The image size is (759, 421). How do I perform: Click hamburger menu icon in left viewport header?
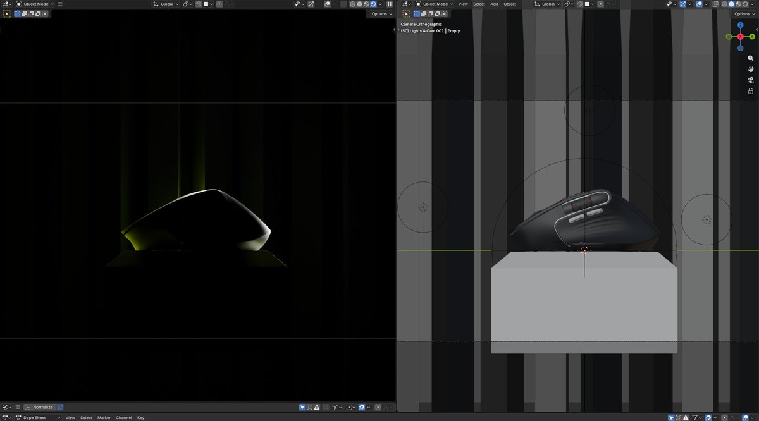(60, 4)
